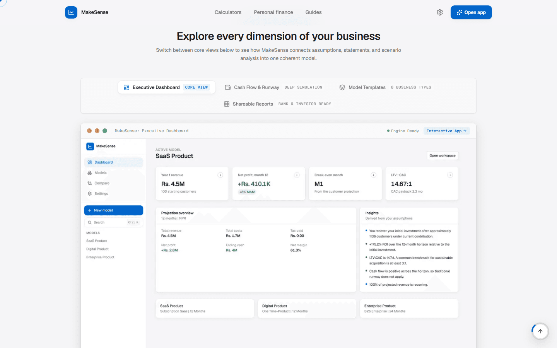Select Dashboard in the preview sidebar
Image resolution: width=557 pixels, height=348 pixels.
tap(114, 162)
